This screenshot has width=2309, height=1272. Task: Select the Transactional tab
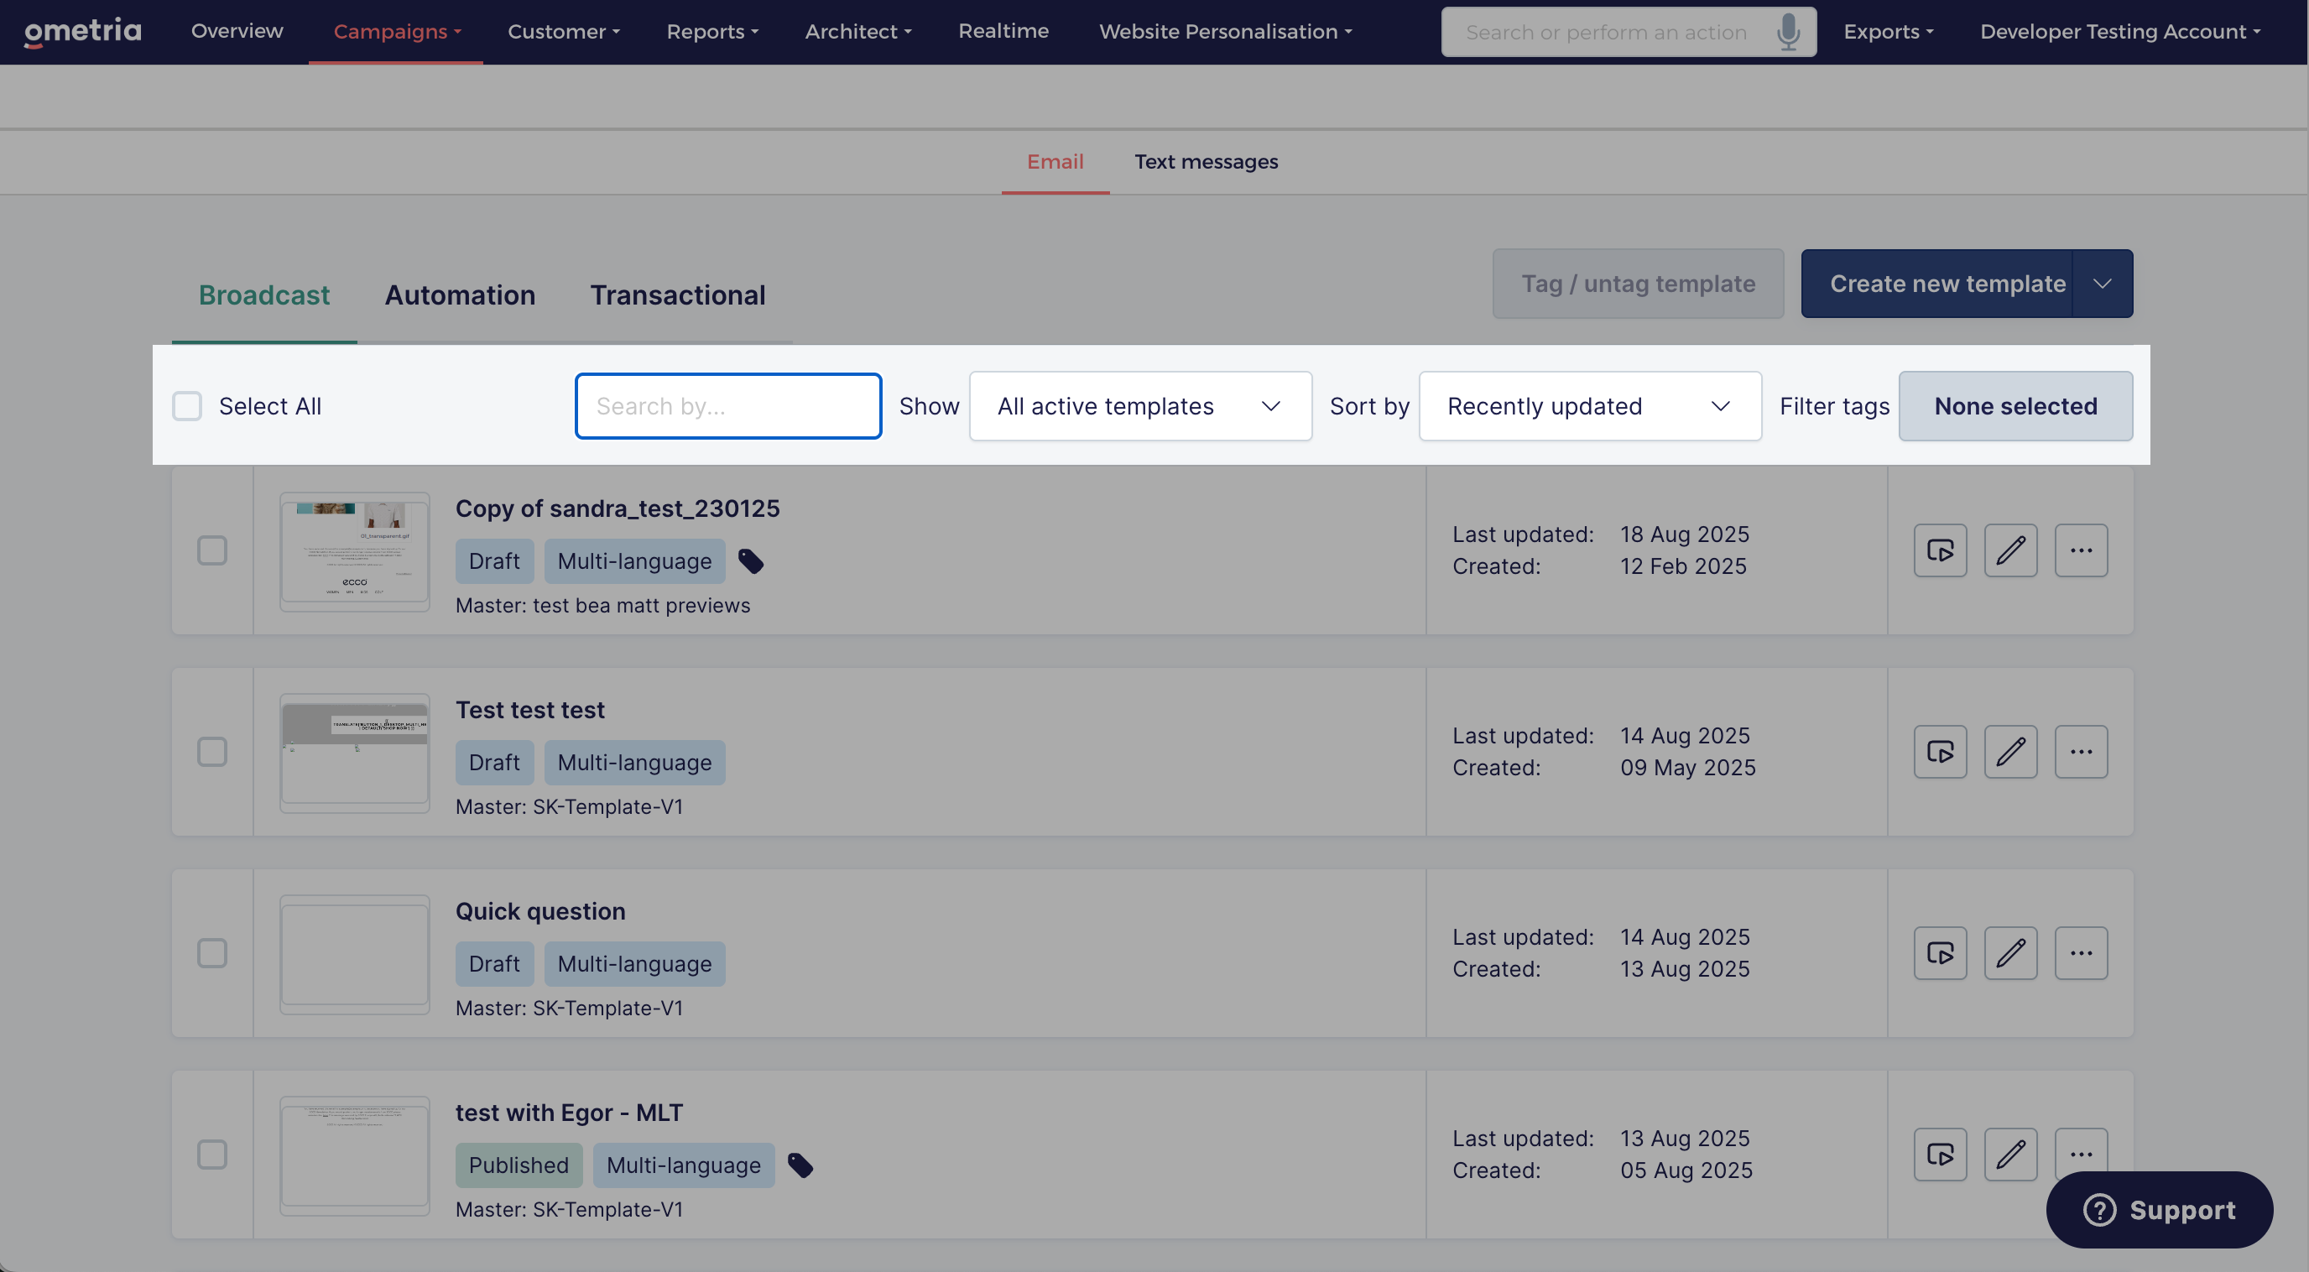click(678, 295)
